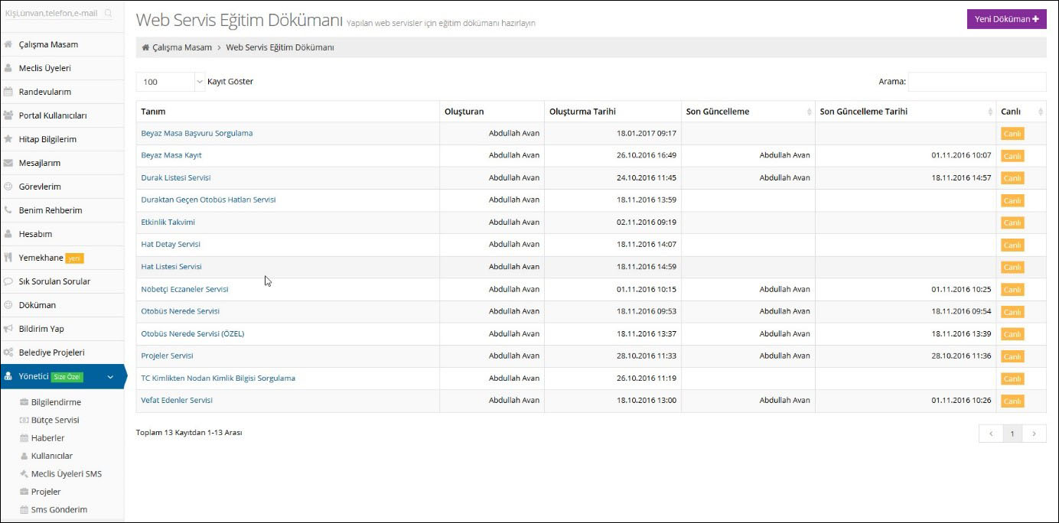Click the envelope icon beside Mesajlarım

(x=8, y=163)
